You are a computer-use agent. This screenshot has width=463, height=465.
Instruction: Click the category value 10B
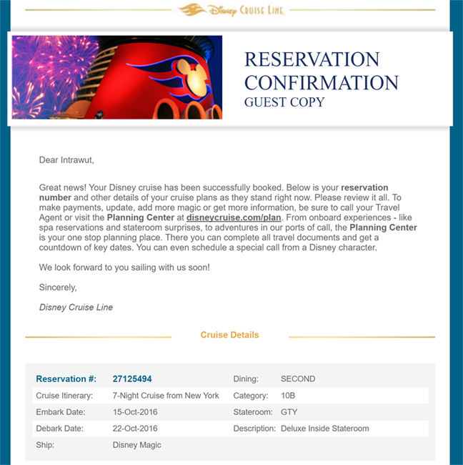pos(288,396)
